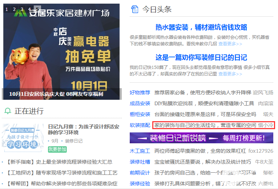Open 【新手指南】史上最全装修流程 link
The height and width of the screenshot is (189, 278).
click(x=59, y=162)
